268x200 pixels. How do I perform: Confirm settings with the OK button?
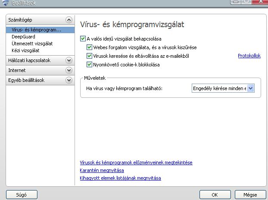click(x=215, y=195)
